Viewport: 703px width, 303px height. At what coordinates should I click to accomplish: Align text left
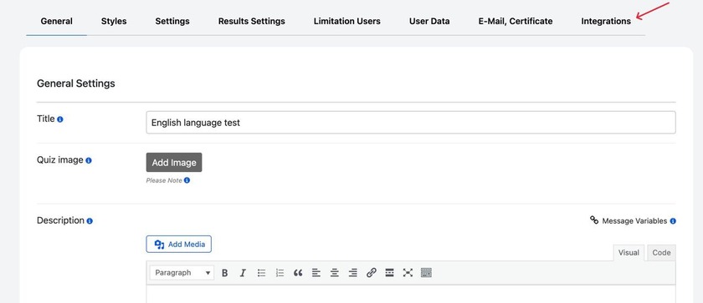pyautogui.click(x=316, y=273)
